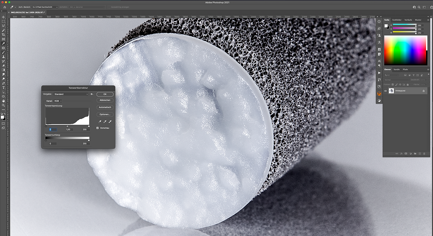The width and height of the screenshot is (433, 236).
Task: Open the Aufn.-Bereich sample size dropdown
Action: coord(45,7)
